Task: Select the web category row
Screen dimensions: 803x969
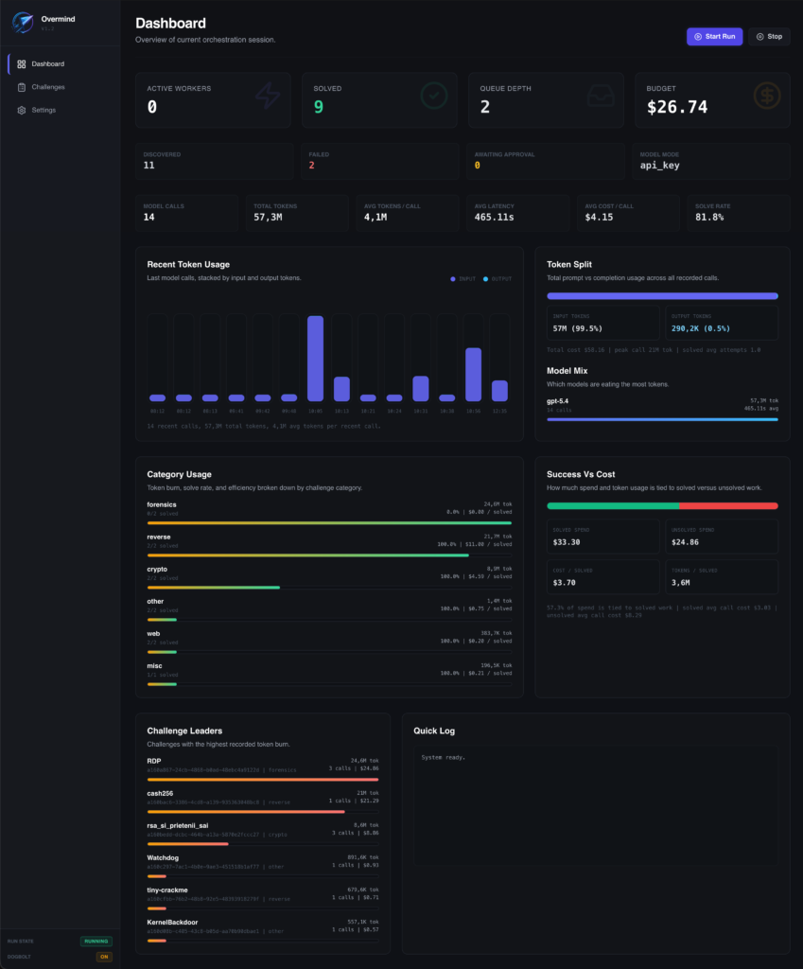Action: pyautogui.click(x=329, y=642)
